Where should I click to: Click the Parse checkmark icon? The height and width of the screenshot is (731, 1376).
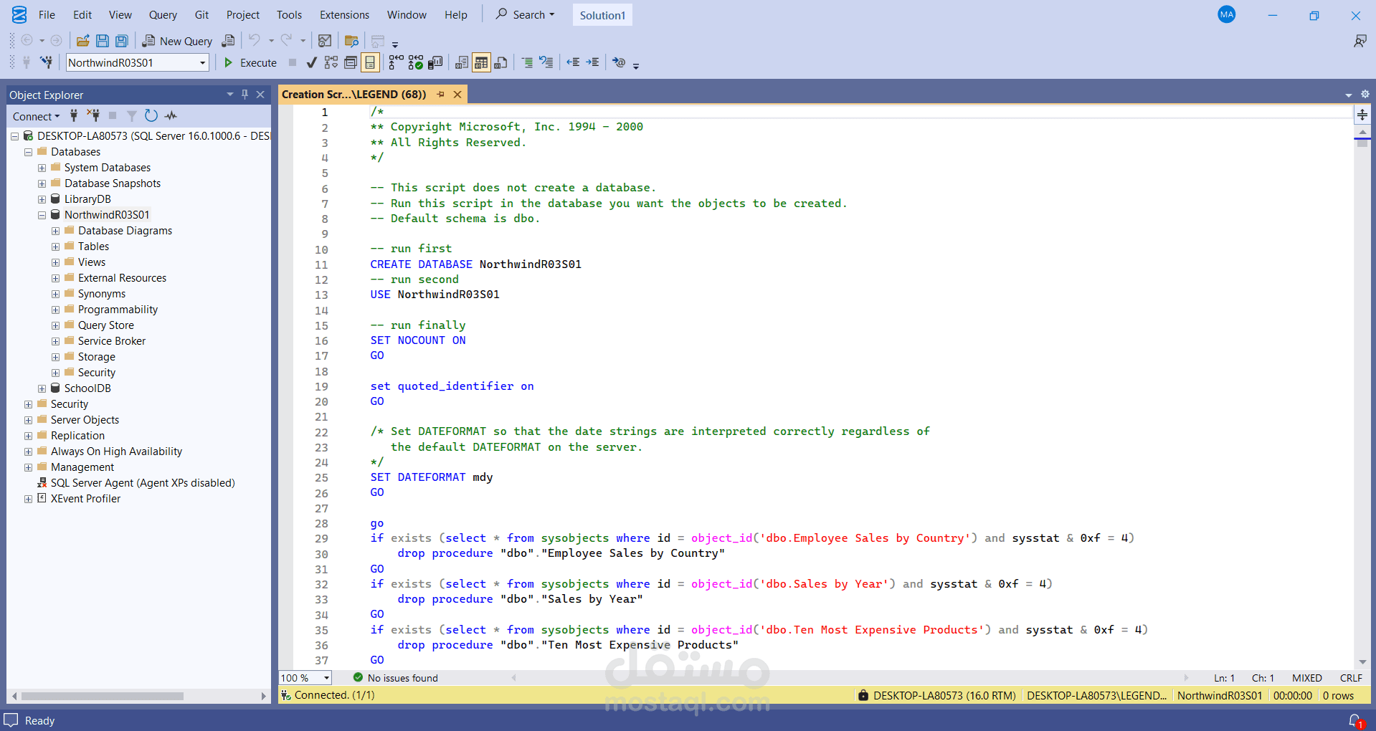point(311,63)
